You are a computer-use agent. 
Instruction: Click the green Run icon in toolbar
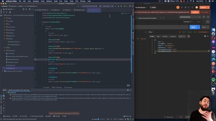tap(115, 6)
